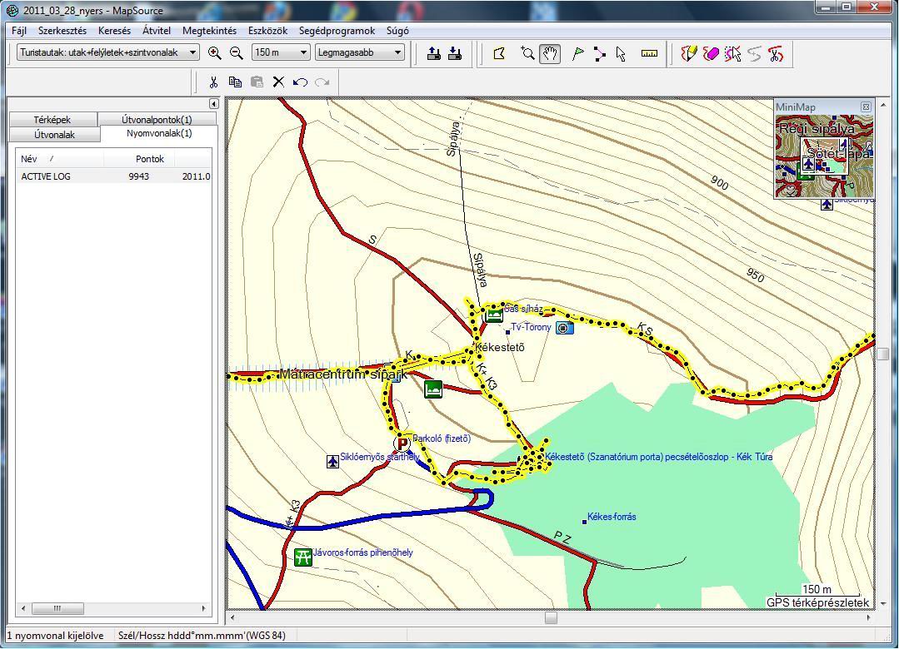Select the Distance/Bearing ruler tool
The height and width of the screenshot is (649, 899).
coord(649,54)
